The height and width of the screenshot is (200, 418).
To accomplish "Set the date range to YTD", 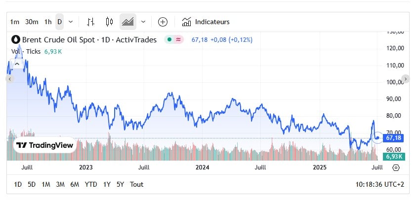I will pyautogui.click(x=91, y=184).
